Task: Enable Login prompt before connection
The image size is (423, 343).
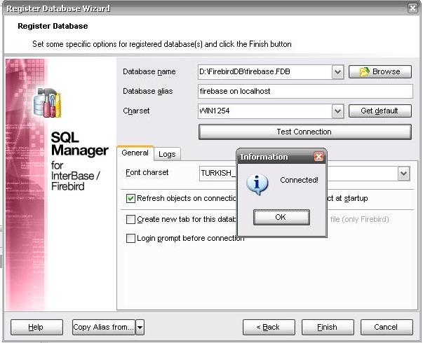Action: (x=131, y=238)
